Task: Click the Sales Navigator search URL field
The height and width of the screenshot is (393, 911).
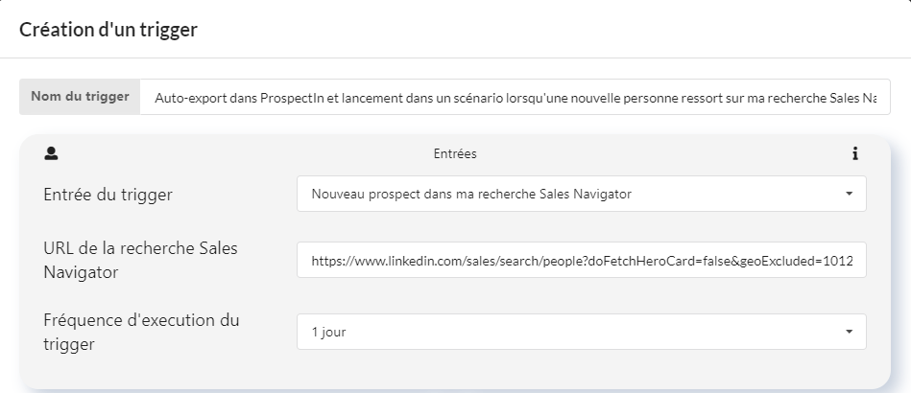Action: (x=581, y=260)
